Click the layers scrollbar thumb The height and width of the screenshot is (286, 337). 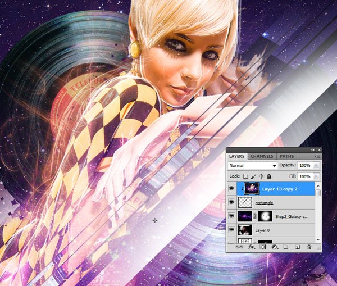pyautogui.click(x=318, y=193)
